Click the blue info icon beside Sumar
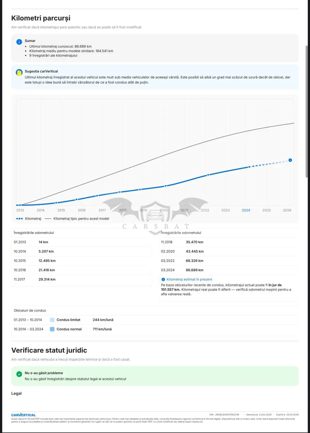 pos(19,42)
